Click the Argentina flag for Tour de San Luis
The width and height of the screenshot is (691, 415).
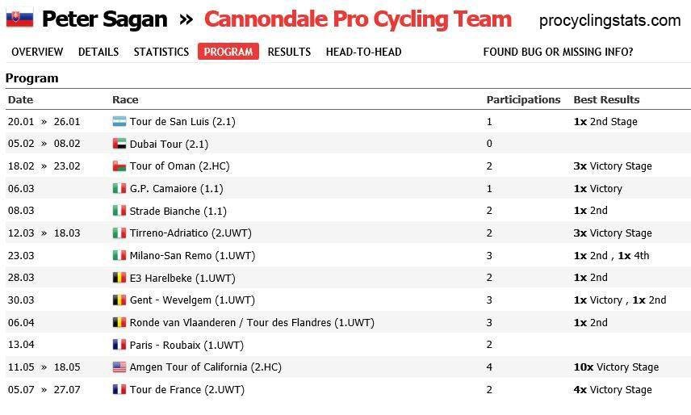click(119, 122)
